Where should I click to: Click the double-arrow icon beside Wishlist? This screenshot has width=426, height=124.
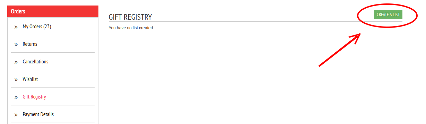16,80
